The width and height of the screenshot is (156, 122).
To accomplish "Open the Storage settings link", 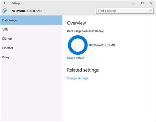I will tap(77, 78).
